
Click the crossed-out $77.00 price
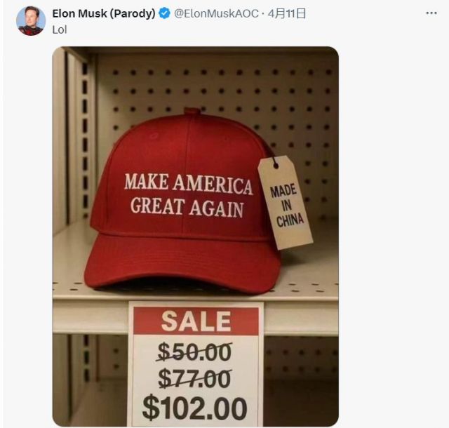[x=194, y=379]
